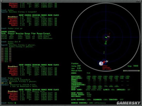Click the maximize window button in title bar
This screenshot has height=106, width=142.
(x=138, y=1)
